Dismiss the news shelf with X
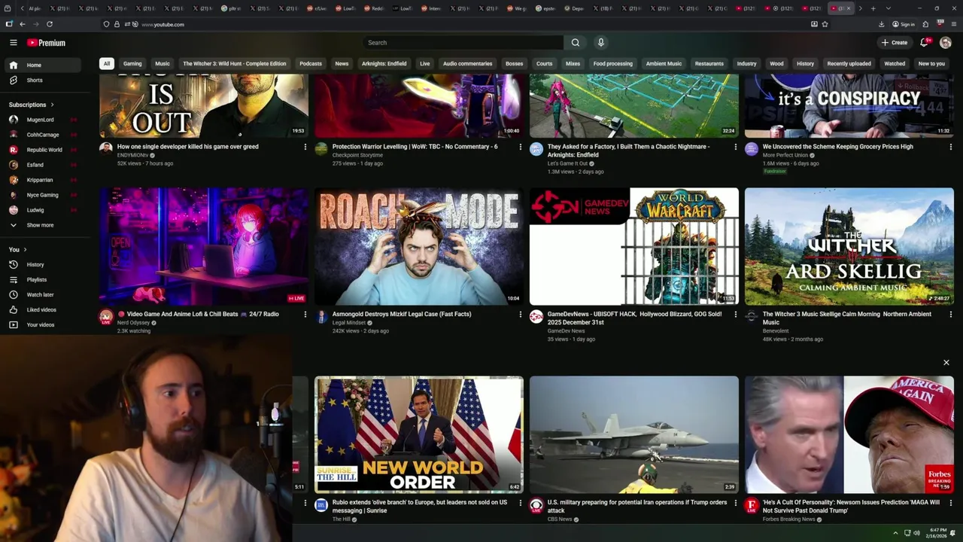963x542 pixels. 946,363
